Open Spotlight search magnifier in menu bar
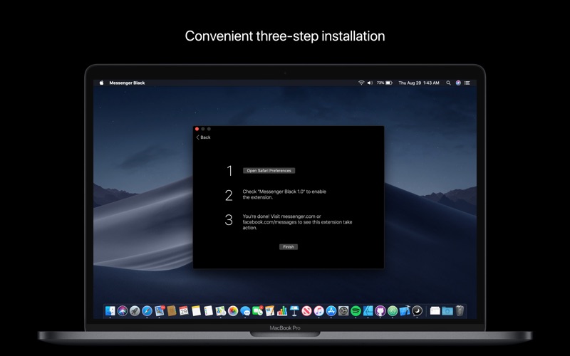The image size is (570, 356). pyautogui.click(x=449, y=83)
